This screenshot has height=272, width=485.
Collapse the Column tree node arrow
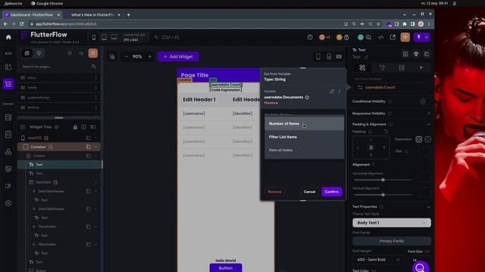(x=96, y=156)
